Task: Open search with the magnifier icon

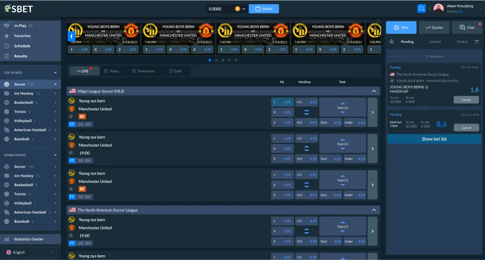Action: [x=421, y=8]
